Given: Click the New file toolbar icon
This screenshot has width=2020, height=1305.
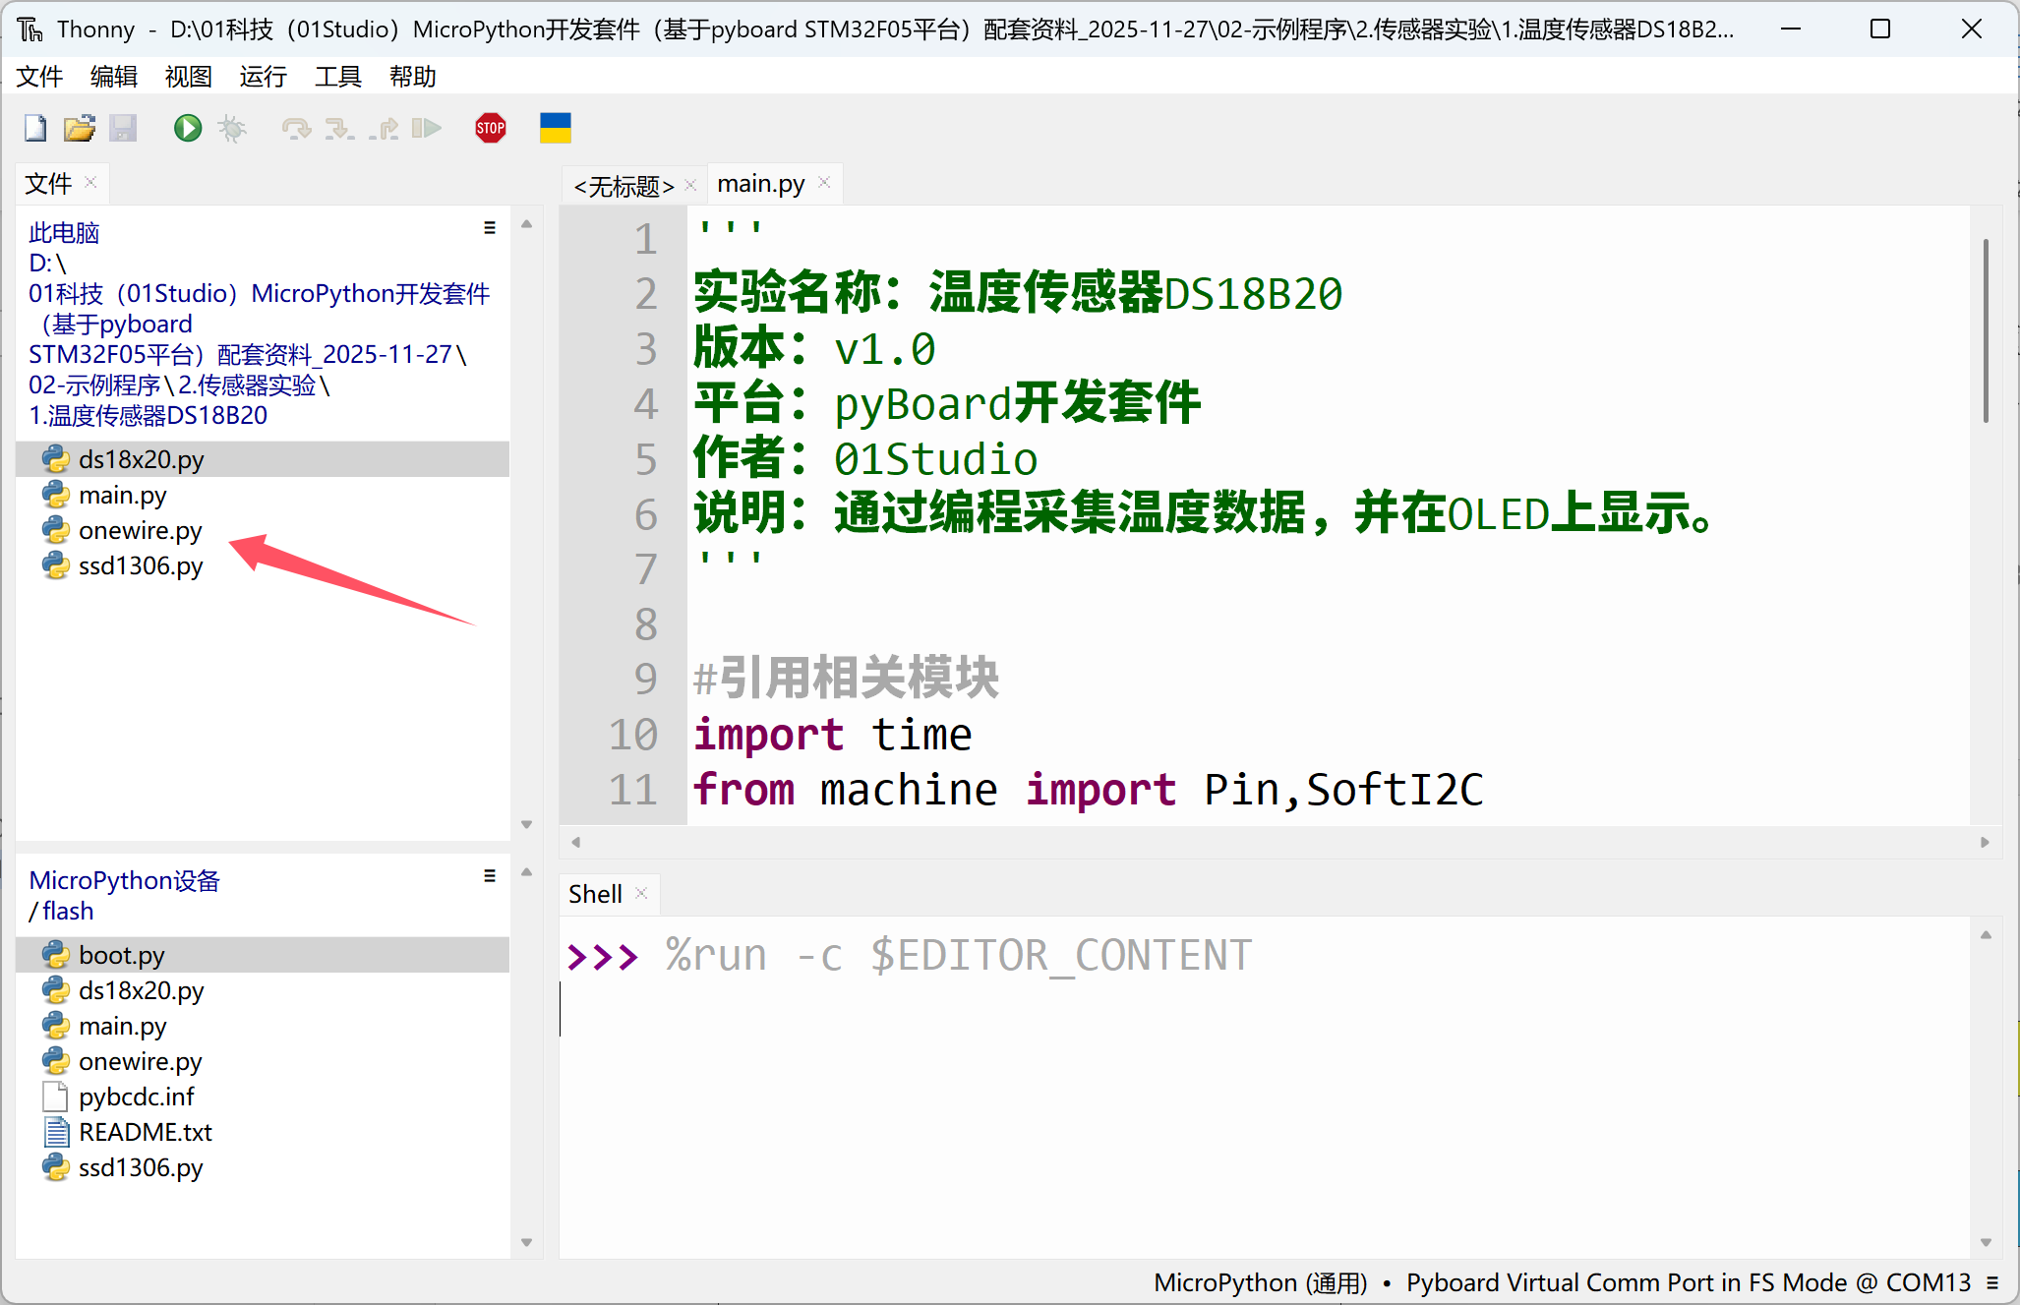Looking at the screenshot, I should pos(35,128).
